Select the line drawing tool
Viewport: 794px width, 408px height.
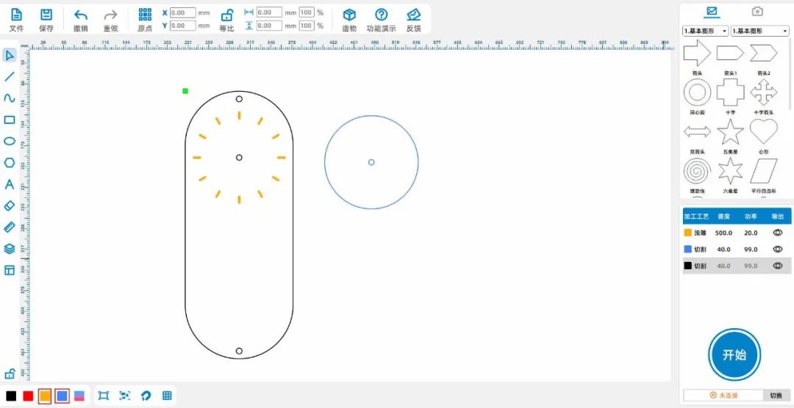(10, 76)
